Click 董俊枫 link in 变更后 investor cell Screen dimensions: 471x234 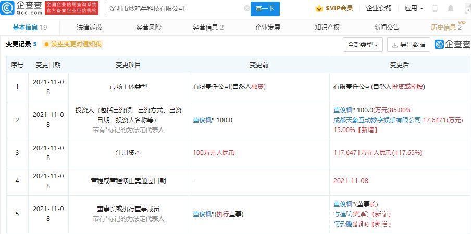pyautogui.click(x=343, y=110)
